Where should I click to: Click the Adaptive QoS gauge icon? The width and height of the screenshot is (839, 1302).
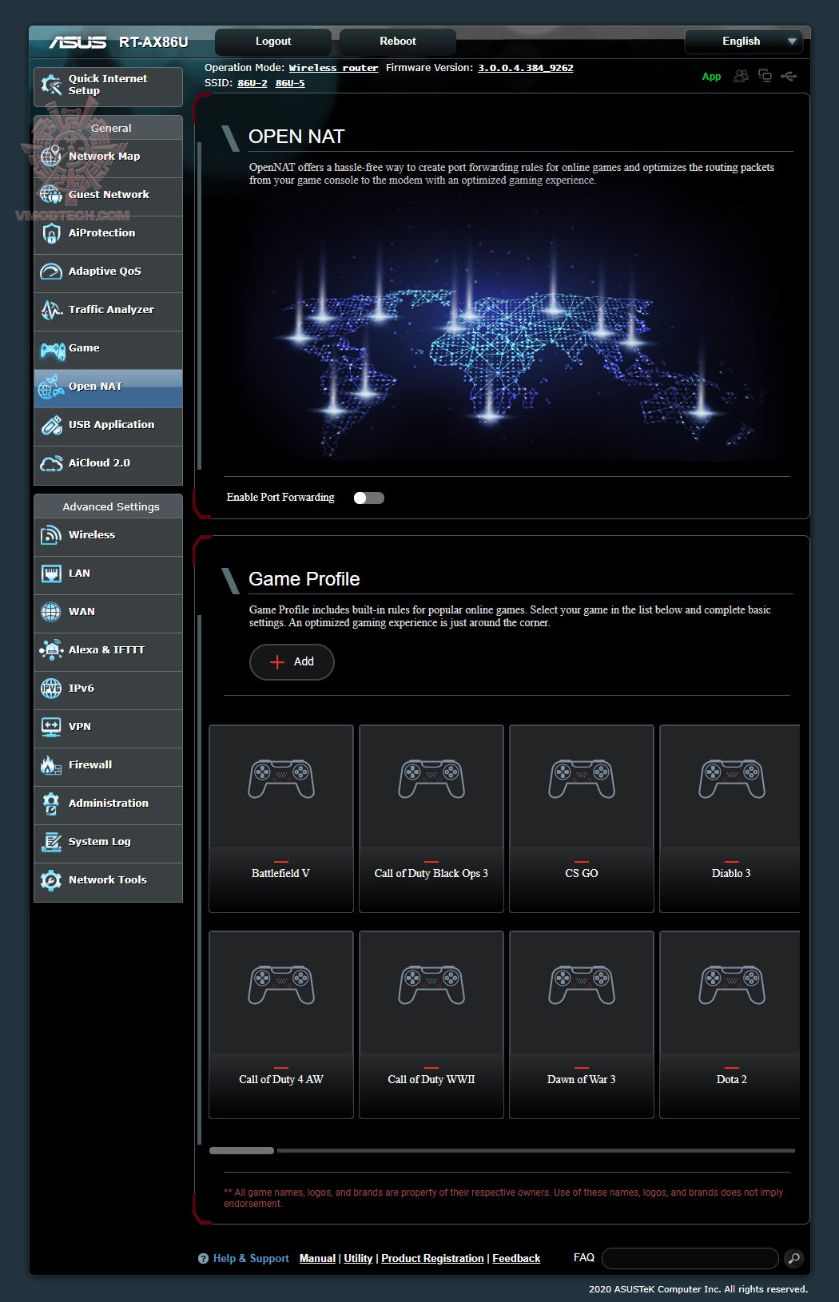coord(51,272)
